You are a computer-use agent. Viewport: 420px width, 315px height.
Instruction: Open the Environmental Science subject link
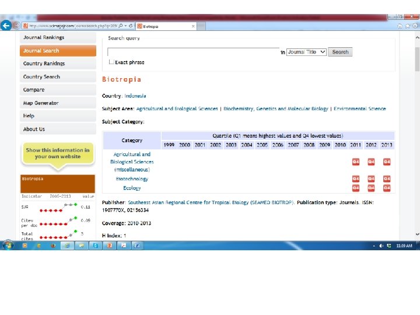(x=360, y=108)
